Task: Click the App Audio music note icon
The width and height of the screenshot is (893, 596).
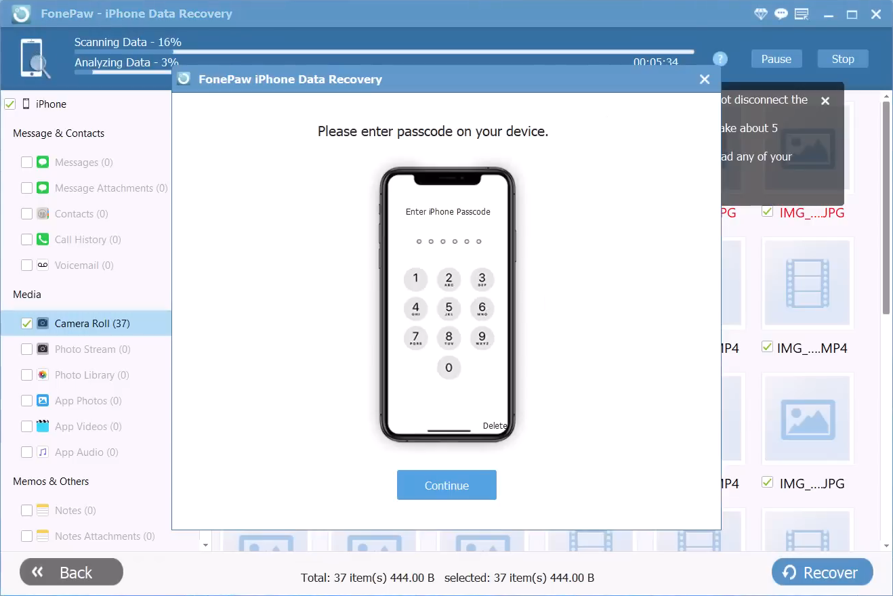Action: [43, 452]
